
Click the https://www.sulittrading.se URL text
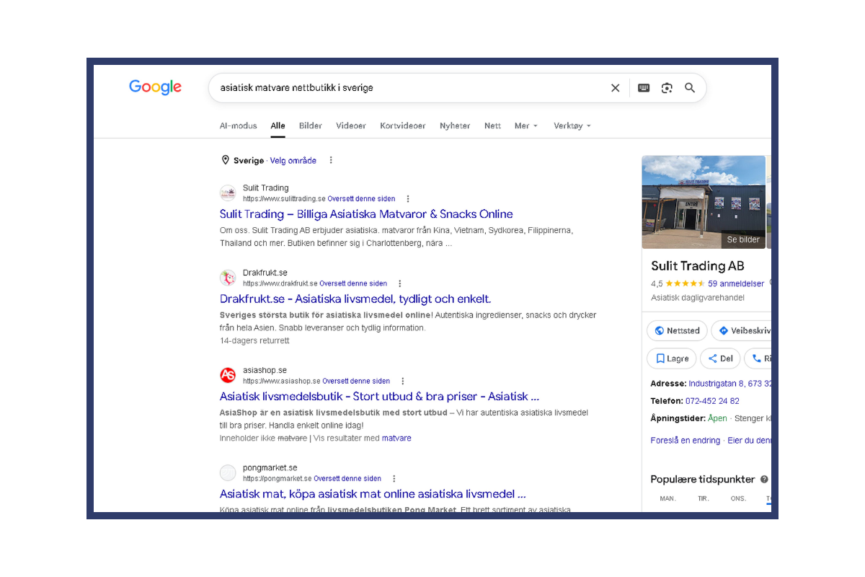click(x=284, y=198)
